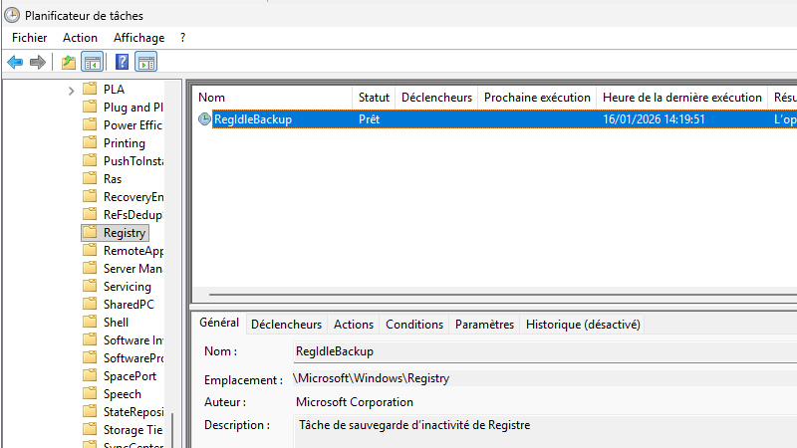
Task: Click the clock icon beside RegIdleBackup task
Action: click(204, 119)
